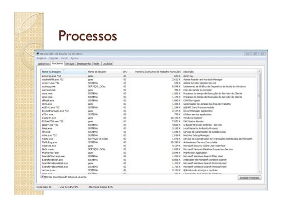This screenshot has height=207, width=293.
Task: Select the AdobeARM.exe *32 process
Action: [x=149, y=79]
